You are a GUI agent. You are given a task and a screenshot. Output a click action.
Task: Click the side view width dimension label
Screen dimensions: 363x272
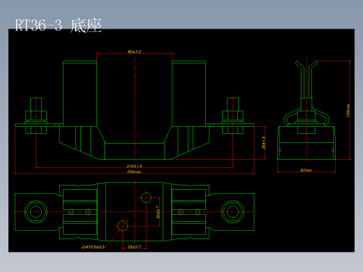[x=306, y=170]
